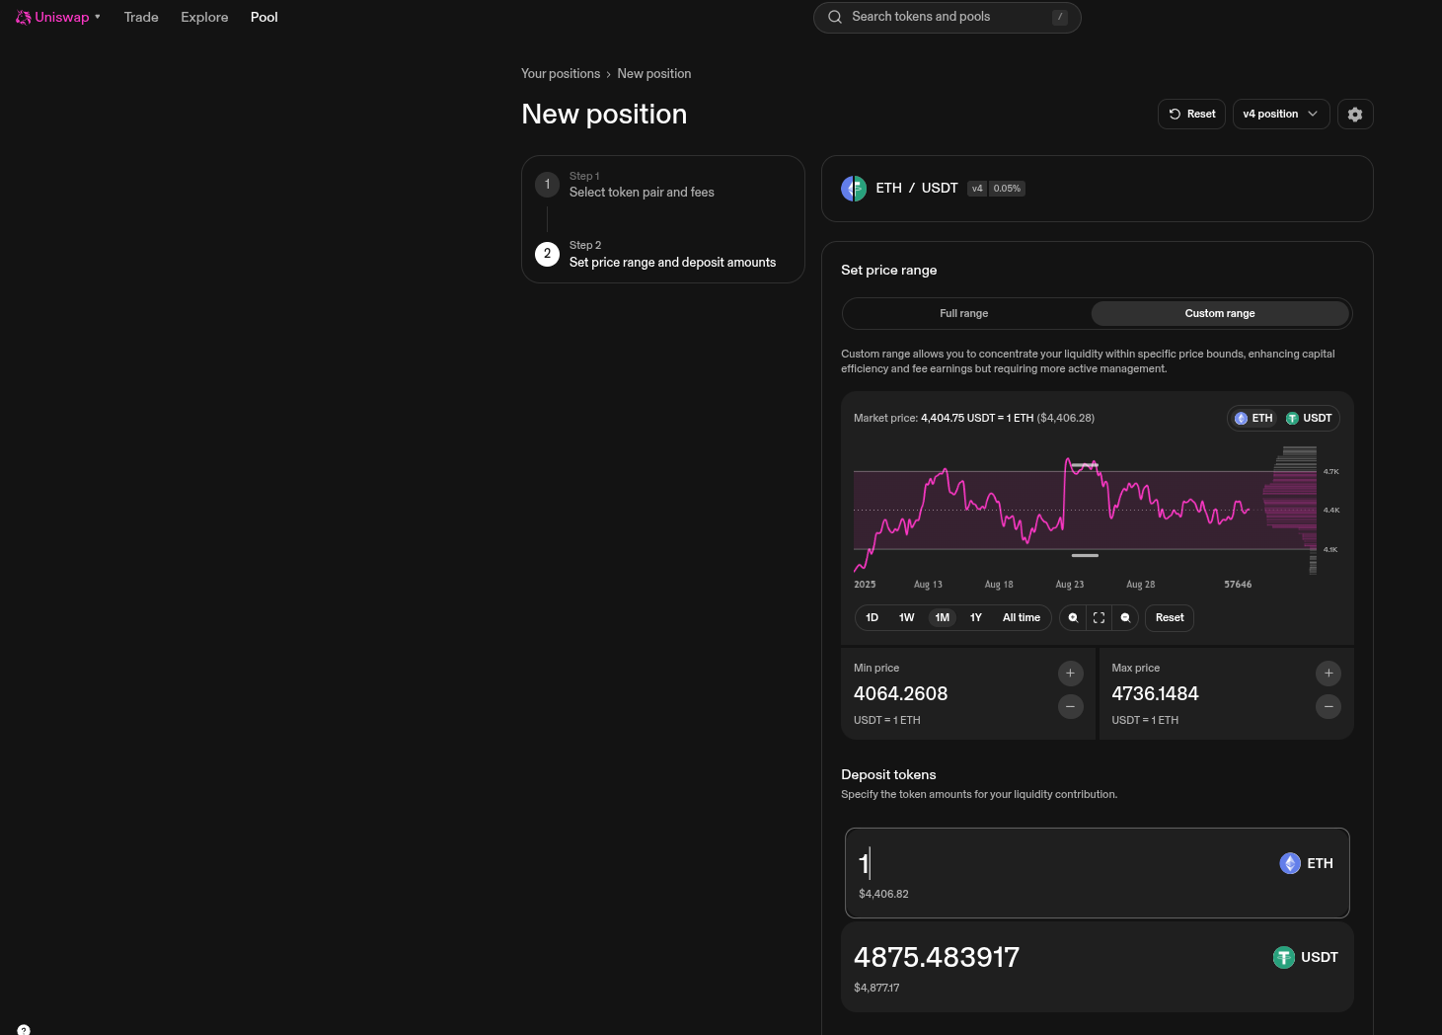The image size is (1442, 1035).
Task: Switch chart denomination to USDT
Action: tap(1309, 419)
